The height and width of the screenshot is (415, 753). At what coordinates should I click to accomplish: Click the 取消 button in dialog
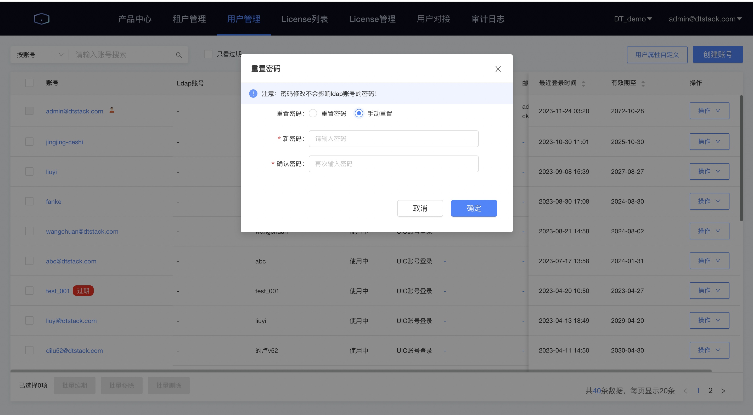(x=420, y=208)
